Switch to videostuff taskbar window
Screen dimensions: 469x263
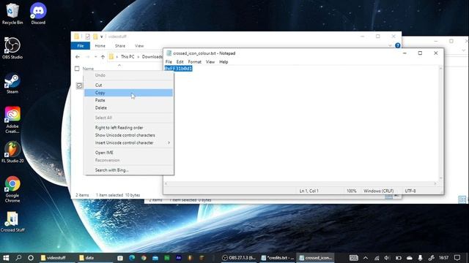point(57,258)
